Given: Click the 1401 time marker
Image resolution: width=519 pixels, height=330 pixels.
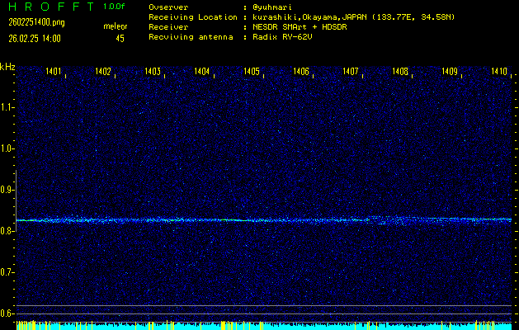Looking at the screenshot, I should (54, 73).
